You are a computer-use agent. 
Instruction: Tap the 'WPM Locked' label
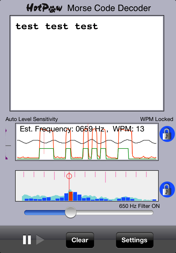pyautogui.click(x=157, y=119)
